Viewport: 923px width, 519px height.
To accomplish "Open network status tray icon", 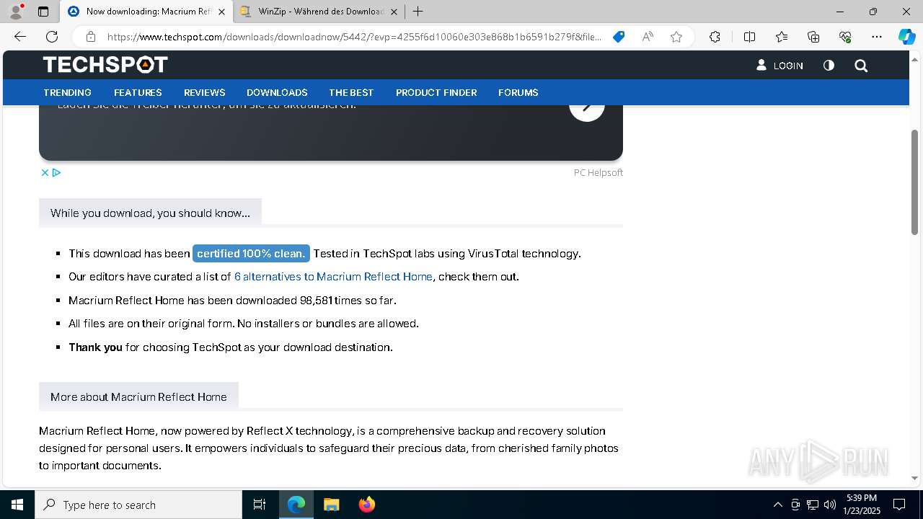I will [x=813, y=505].
